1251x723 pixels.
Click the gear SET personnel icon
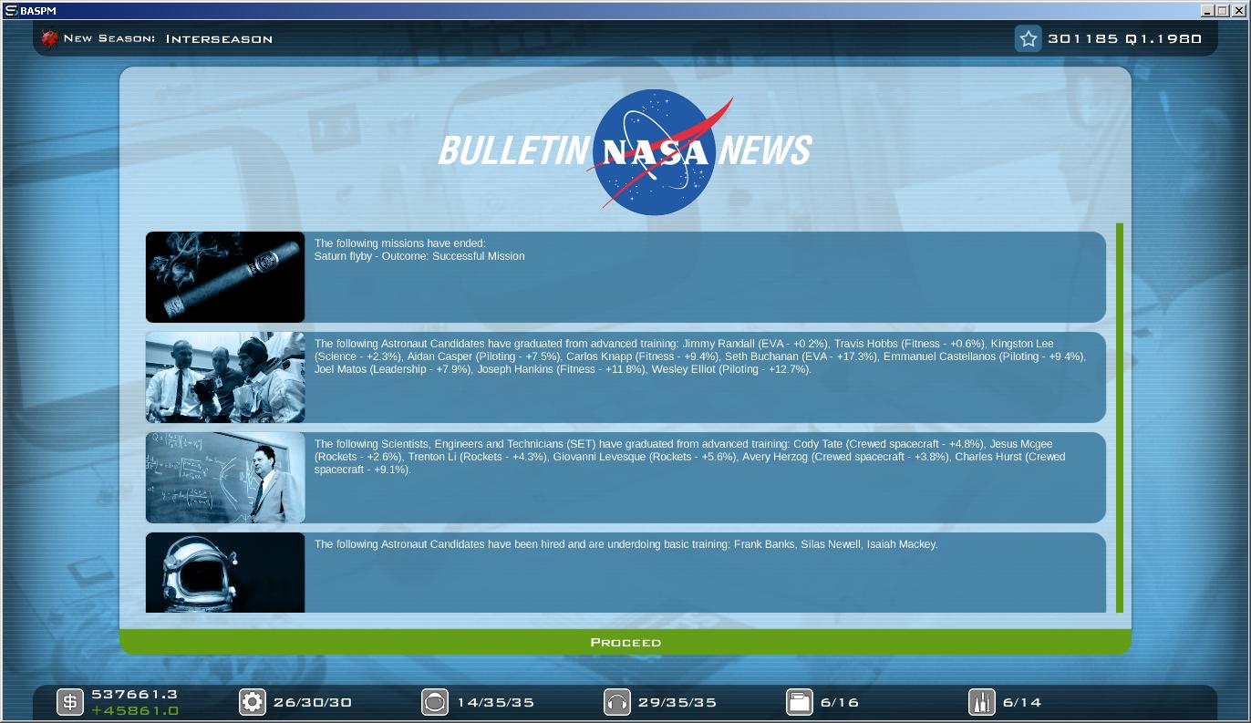tap(253, 702)
